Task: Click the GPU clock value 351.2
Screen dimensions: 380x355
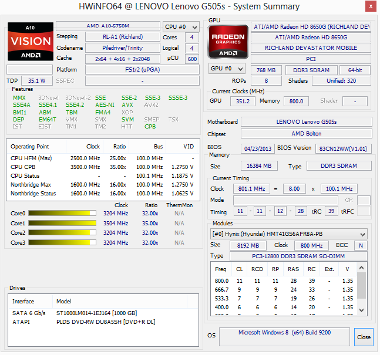Action: (x=243, y=102)
